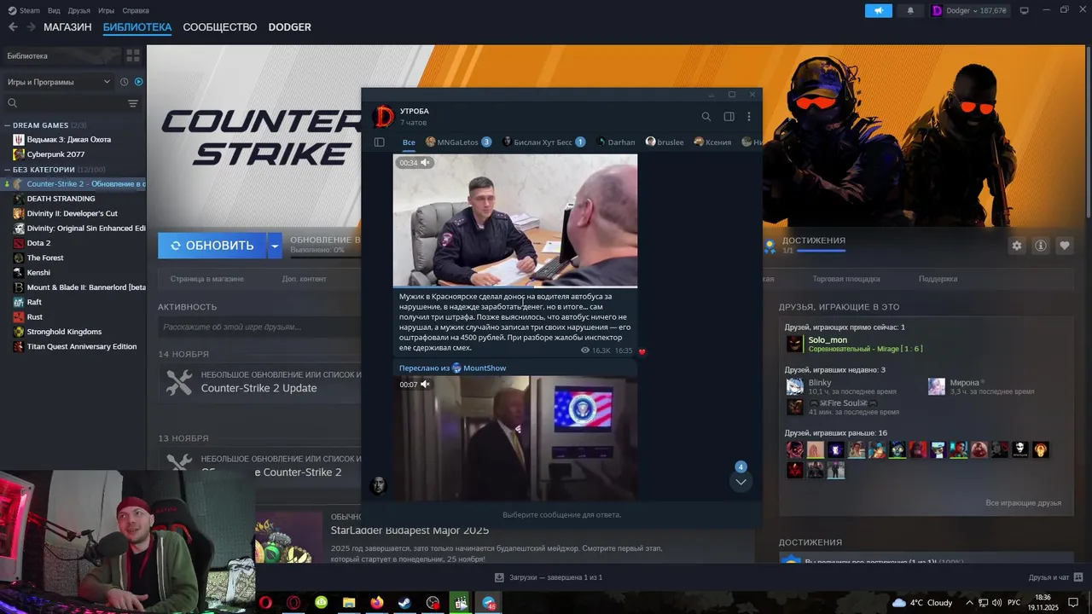
Task: Open MountShow forwarded source link
Action: click(479, 368)
